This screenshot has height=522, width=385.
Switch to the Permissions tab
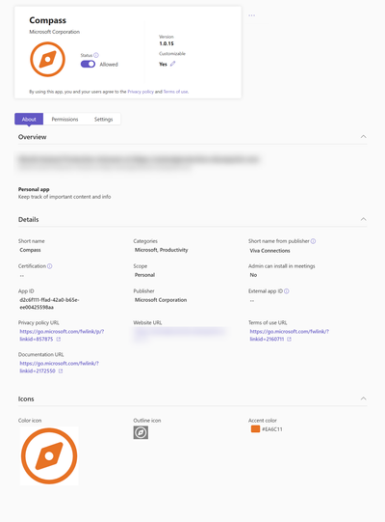[x=64, y=120]
